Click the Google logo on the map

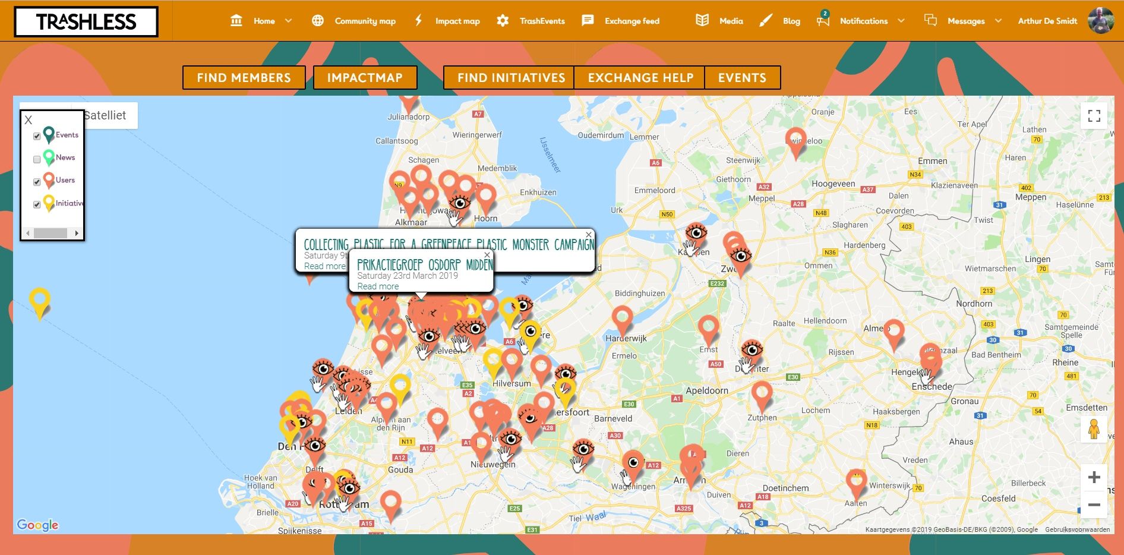pos(37,525)
